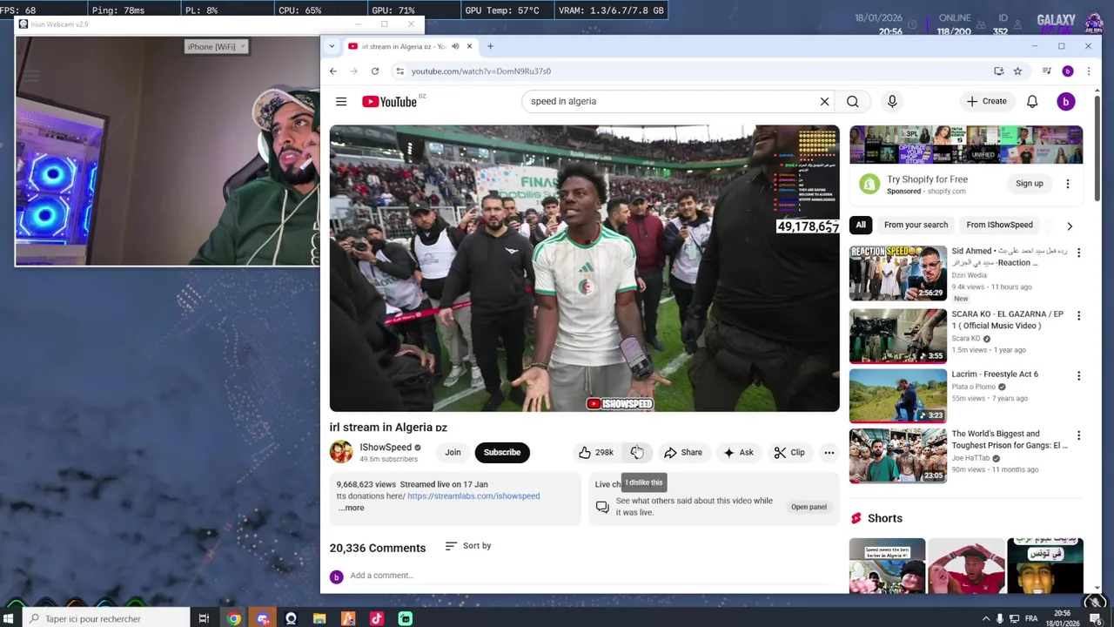
Task: Create a Clip with the scissors button
Action: [x=789, y=452]
